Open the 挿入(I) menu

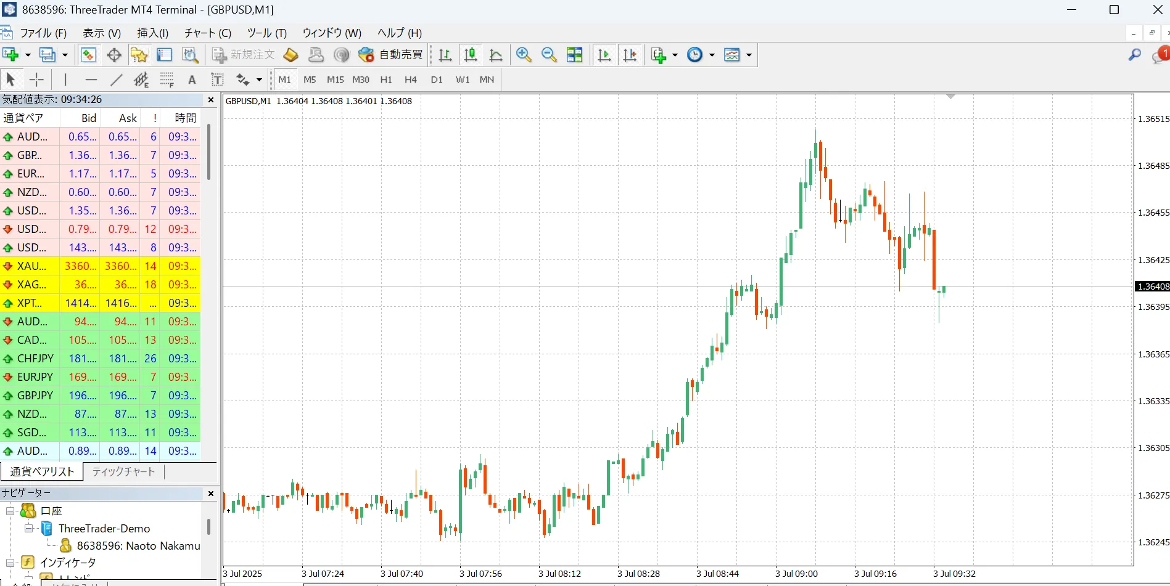pyautogui.click(x=152, y=33)
